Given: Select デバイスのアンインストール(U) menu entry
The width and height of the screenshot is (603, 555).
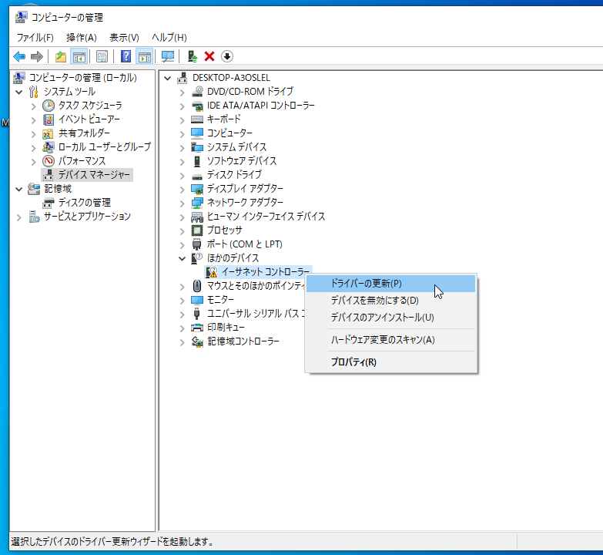Looking at the screenshot, I should [x=390, y=318].
